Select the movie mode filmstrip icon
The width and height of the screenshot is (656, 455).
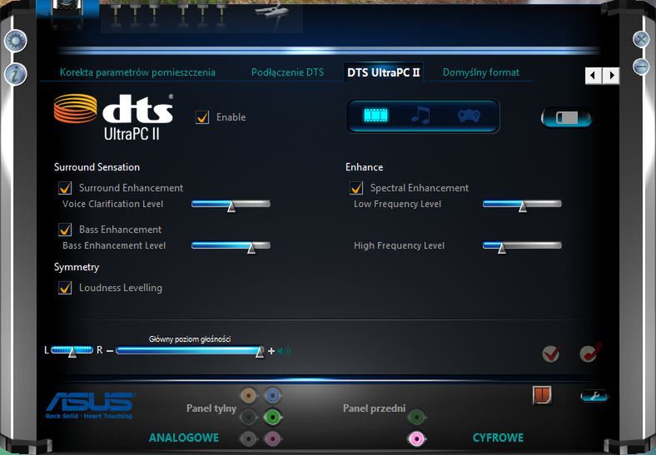375,115
